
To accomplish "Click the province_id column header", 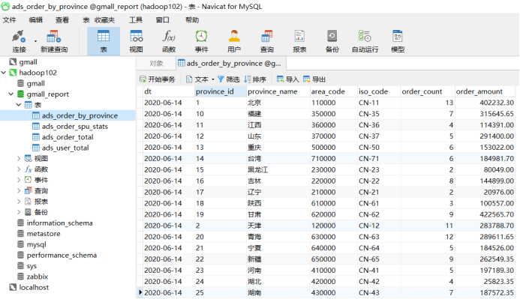I will pyautogui.click(x=221, y=91).
